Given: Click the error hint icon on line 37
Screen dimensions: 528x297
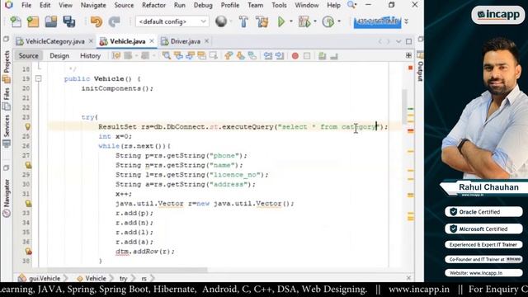Looking at the screenshot, I should (29, 251).
